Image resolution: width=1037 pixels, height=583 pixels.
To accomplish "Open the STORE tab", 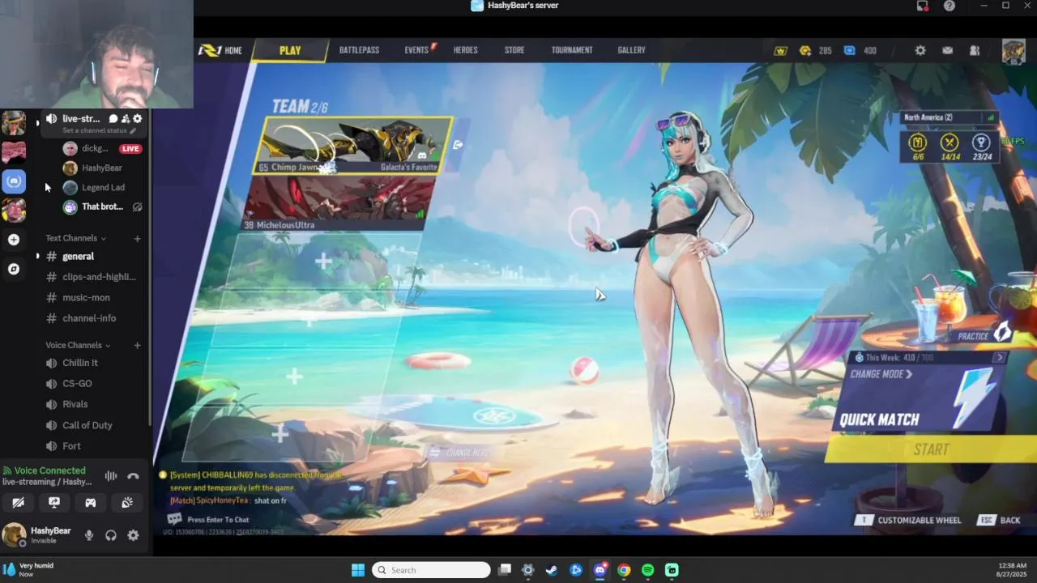I will [x=514, y=50].
